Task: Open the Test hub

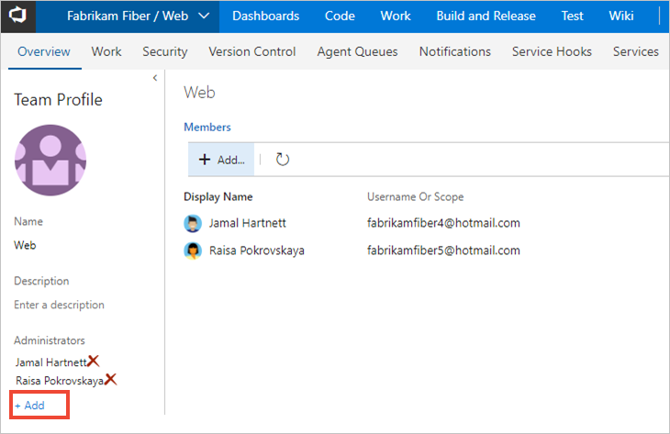Action: [572, 17]
